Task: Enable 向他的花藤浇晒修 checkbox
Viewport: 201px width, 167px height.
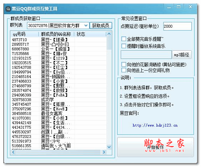Action: [124, 65]
